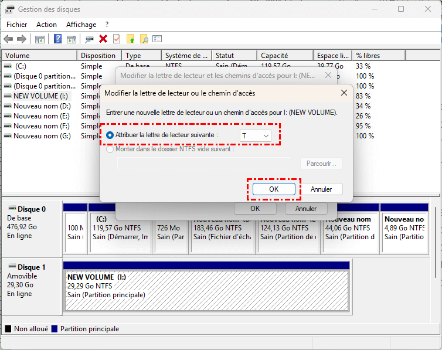Open the Affichage menu
The image size is (442, 350).
click(81, 25)
